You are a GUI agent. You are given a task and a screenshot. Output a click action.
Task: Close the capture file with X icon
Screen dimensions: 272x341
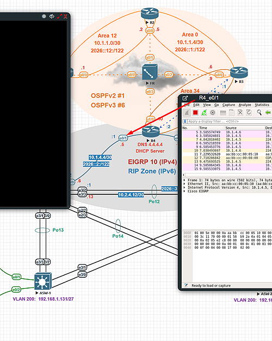tap(240, 112)
